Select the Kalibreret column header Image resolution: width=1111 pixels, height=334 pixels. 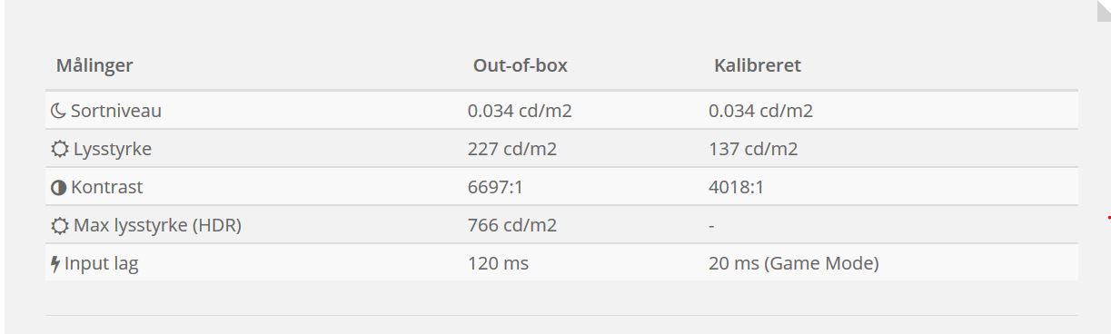click(x=758, y=65)
